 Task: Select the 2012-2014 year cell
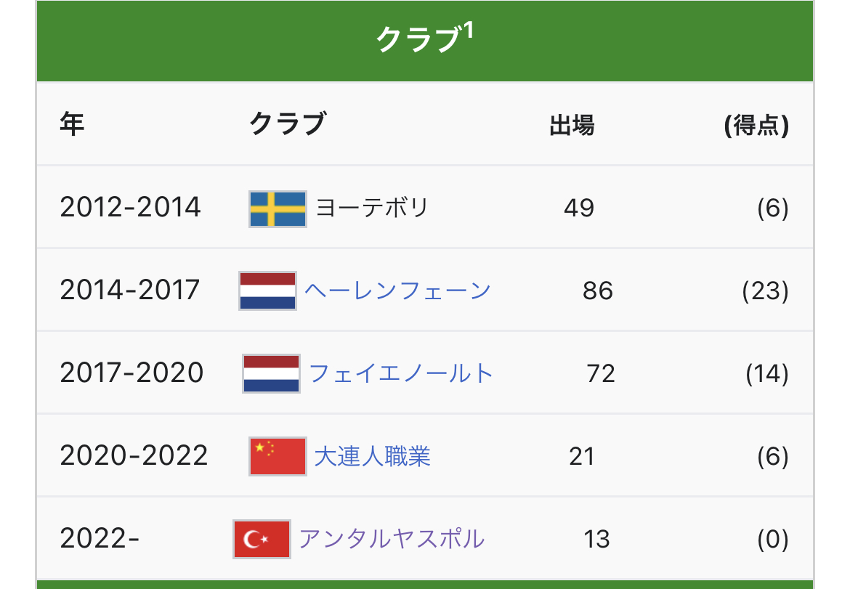coord(130,208)
